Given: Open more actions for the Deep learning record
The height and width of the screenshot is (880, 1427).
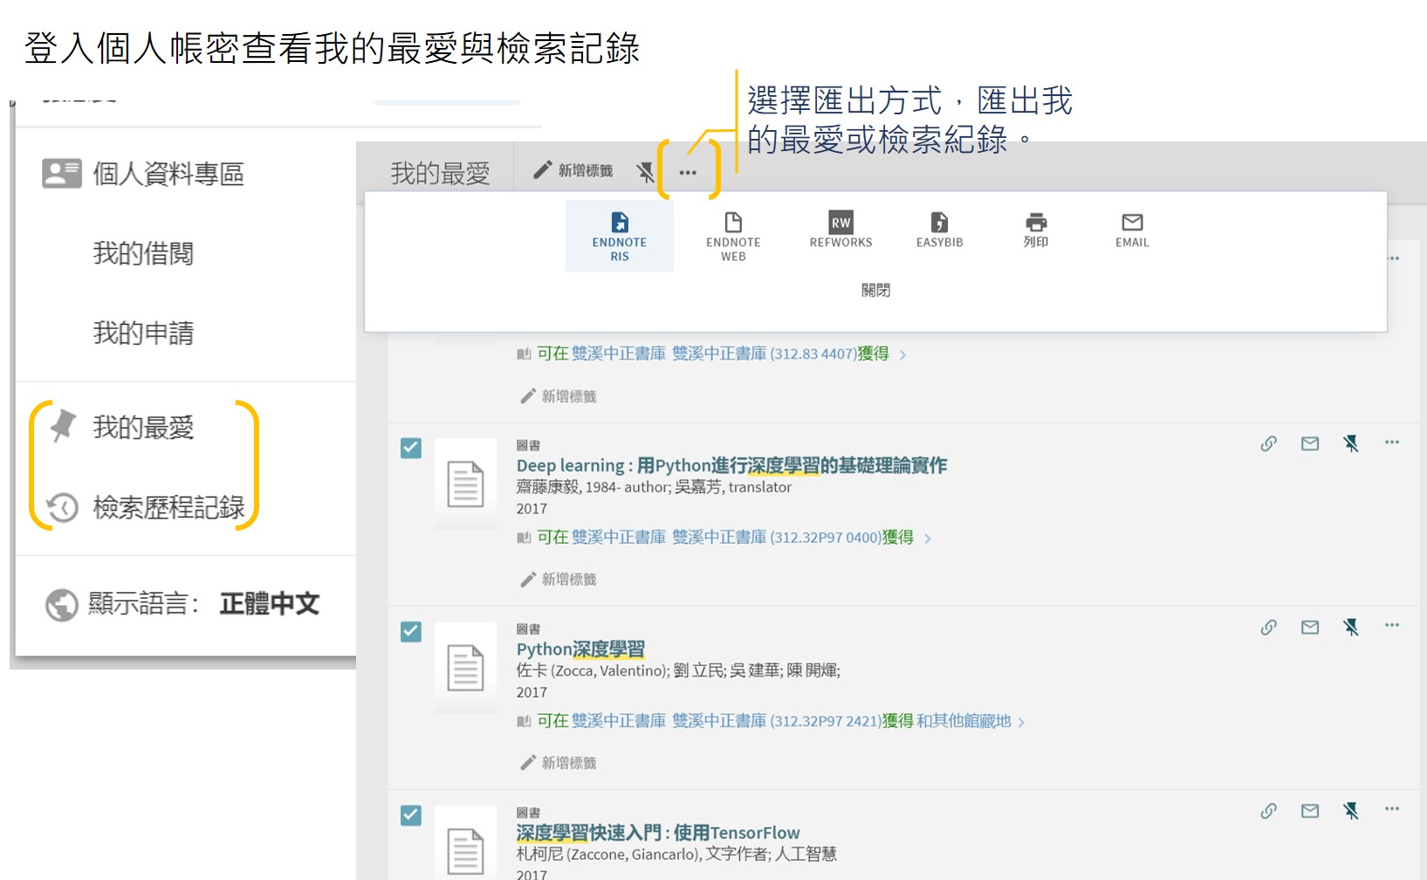Looking at the screenshot, I should pyautogui.click(x=1392, y=443).
